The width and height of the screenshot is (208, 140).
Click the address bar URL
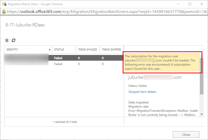[107, 12]
